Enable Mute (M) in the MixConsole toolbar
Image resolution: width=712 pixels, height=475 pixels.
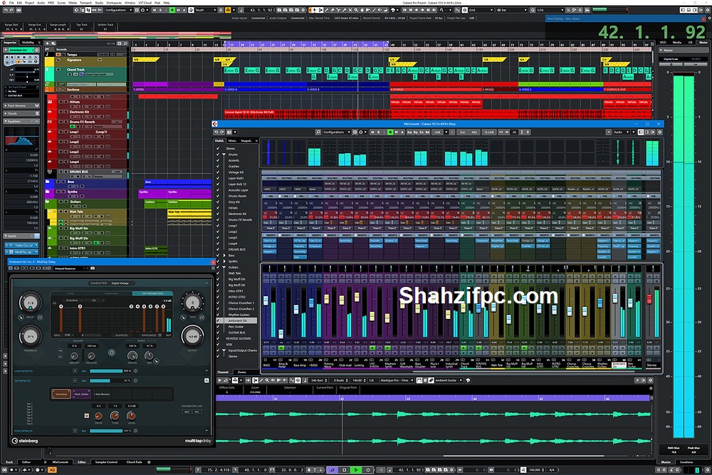[x=372, y=133]
